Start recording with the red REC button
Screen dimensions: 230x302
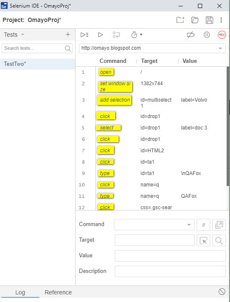pos(222,35)
